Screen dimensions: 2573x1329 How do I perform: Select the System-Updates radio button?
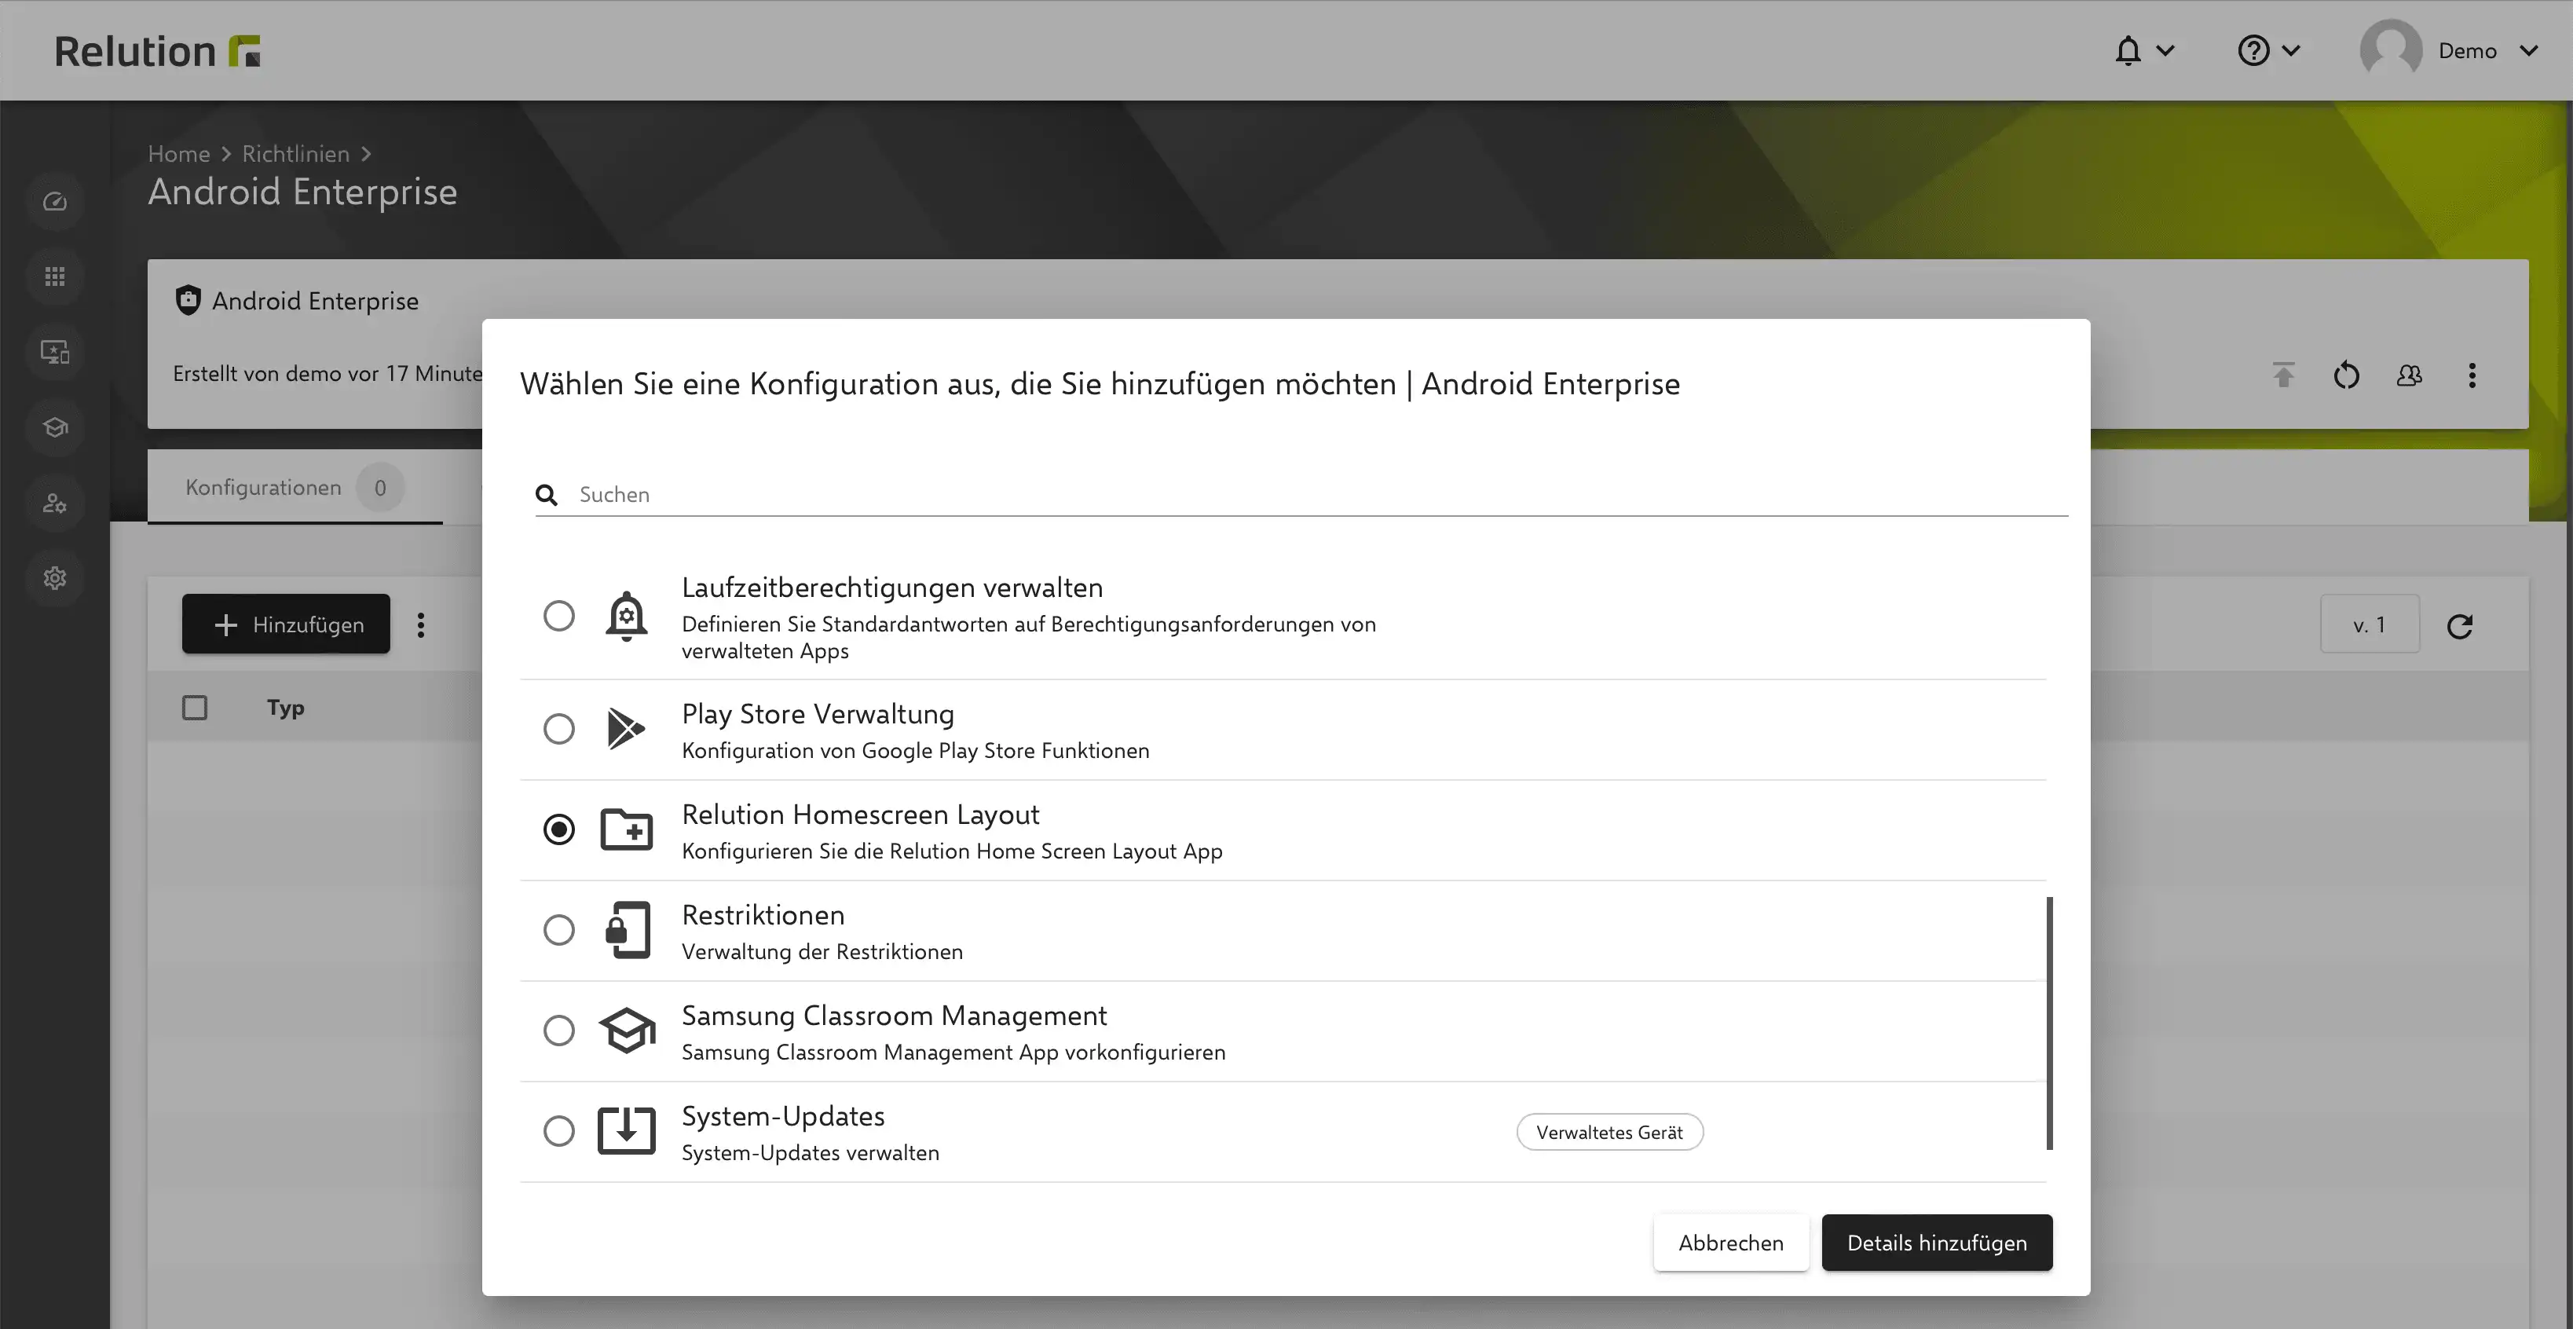pyautogui.click(x=559, y=1131)
